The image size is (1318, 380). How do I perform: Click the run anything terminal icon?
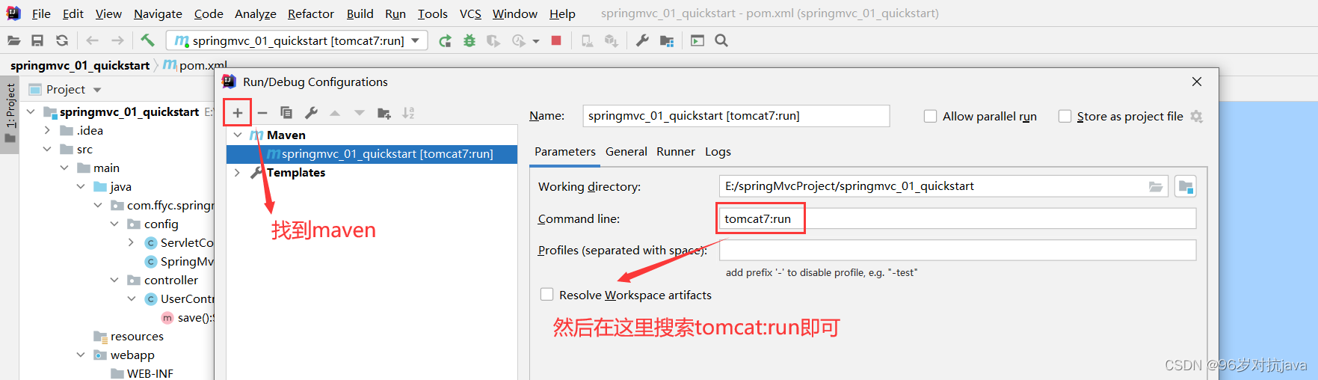(x=698, y=40)
